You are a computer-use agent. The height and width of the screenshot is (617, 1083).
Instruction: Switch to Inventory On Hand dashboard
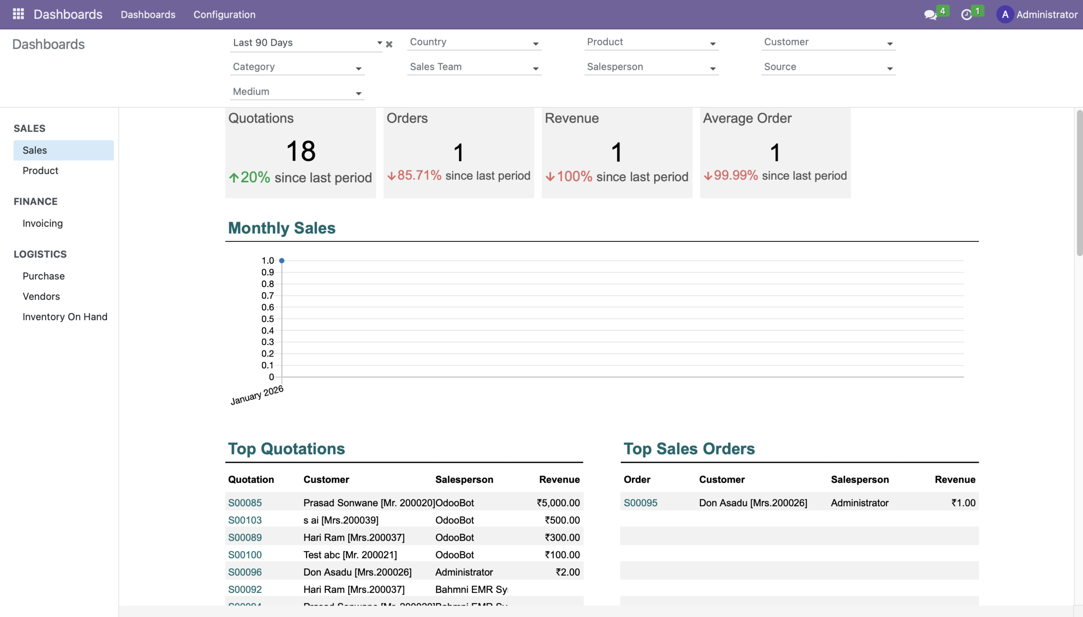65,317
